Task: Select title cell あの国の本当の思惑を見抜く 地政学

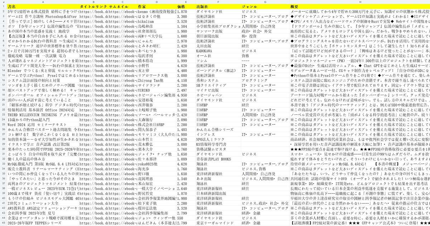Action: (43, 31)
